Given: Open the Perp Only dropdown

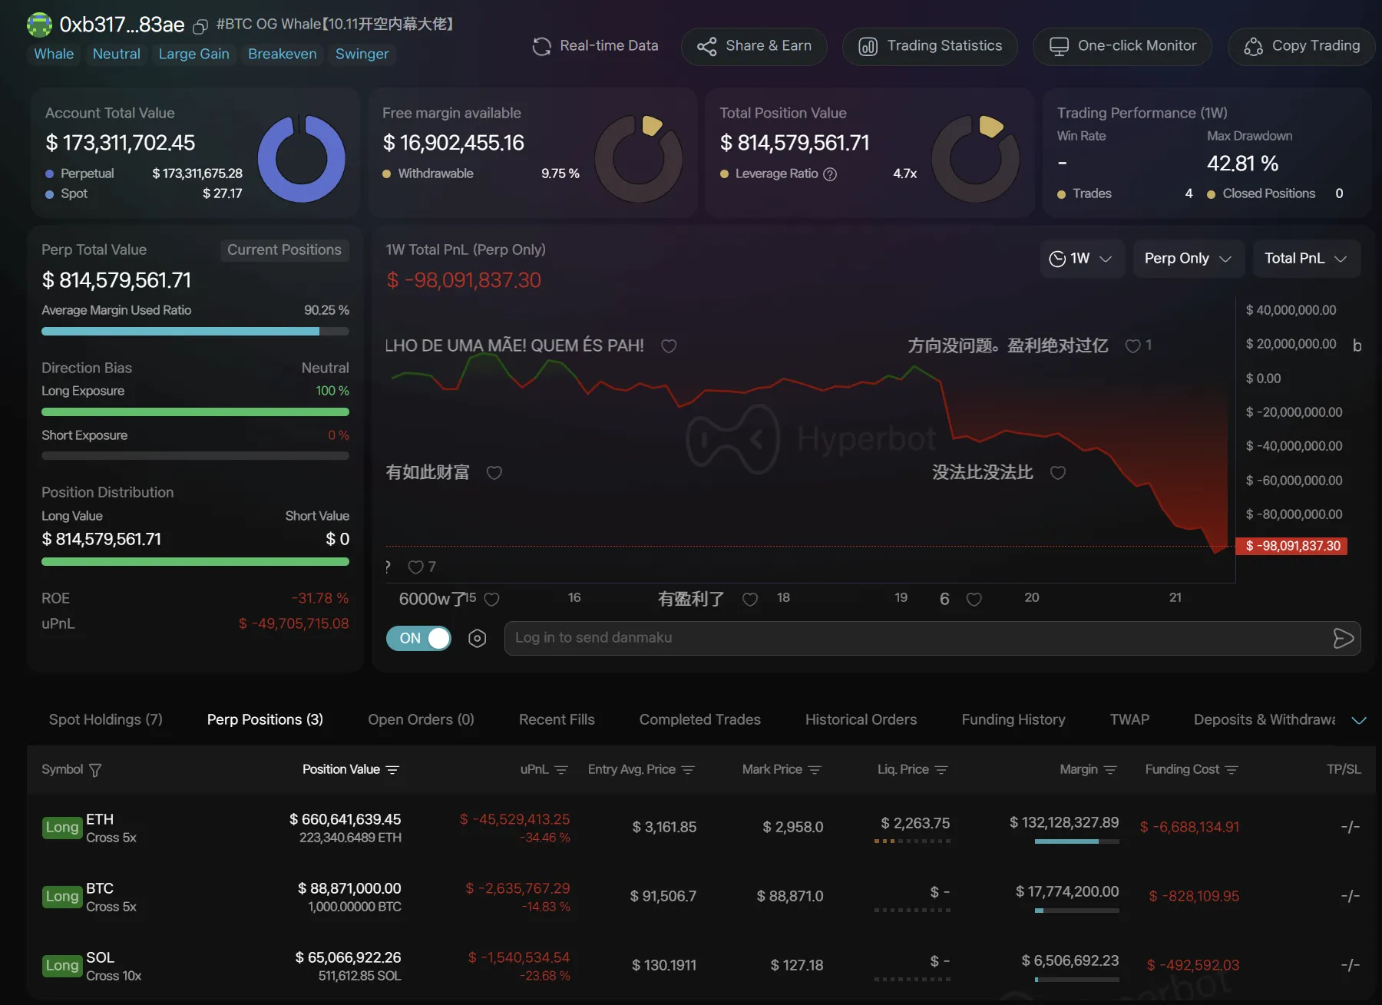Looking at the screenshot, I should (1187, 259).
